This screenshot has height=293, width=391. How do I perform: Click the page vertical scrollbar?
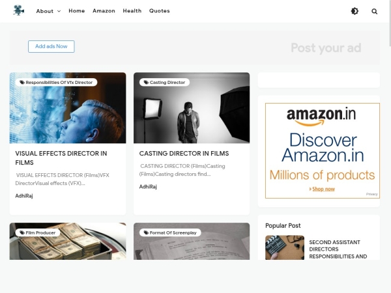click(390, 23)
